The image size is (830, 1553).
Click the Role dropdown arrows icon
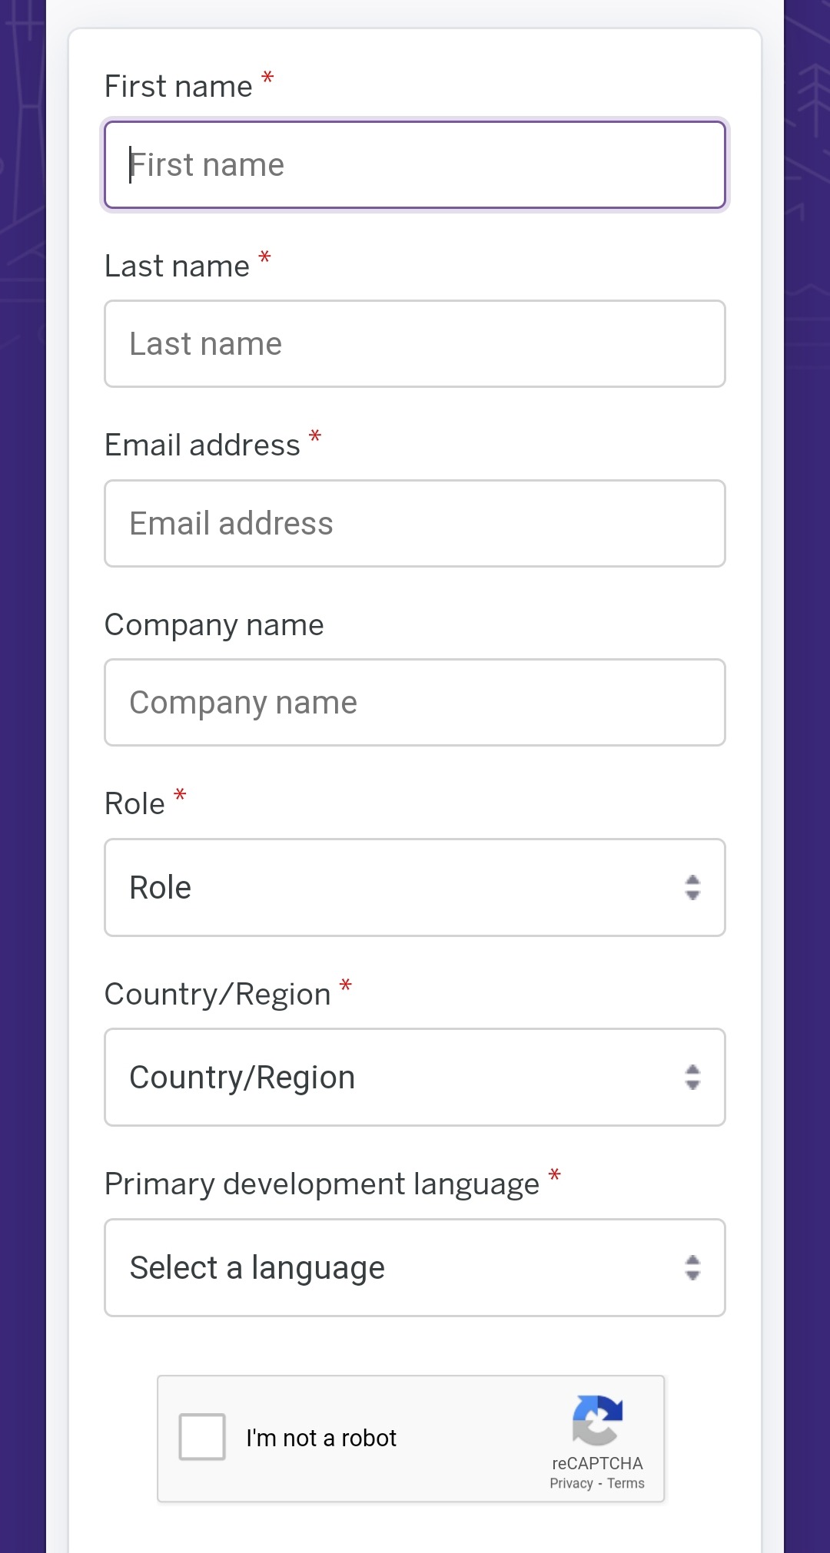coord(692,887)
